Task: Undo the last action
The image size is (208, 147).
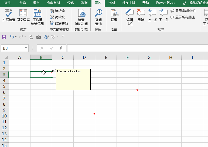Action: 12,37
